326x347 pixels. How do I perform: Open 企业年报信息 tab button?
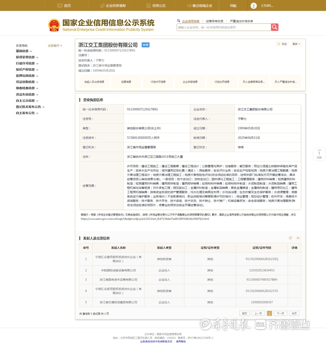(190, 82)
